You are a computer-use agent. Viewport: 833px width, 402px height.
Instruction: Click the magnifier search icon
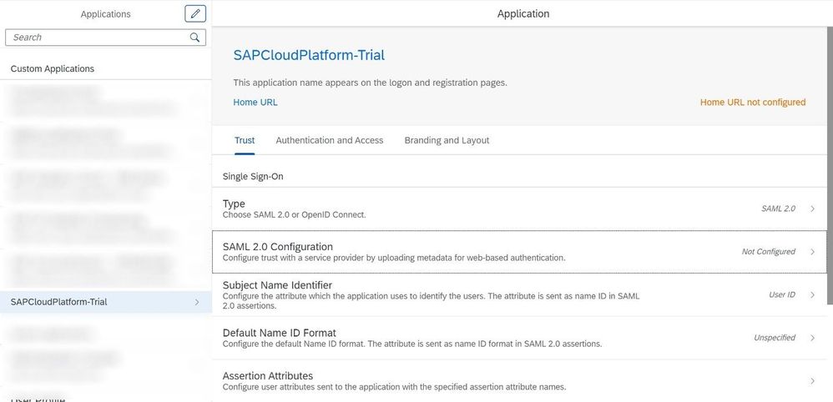click(194, 38)
